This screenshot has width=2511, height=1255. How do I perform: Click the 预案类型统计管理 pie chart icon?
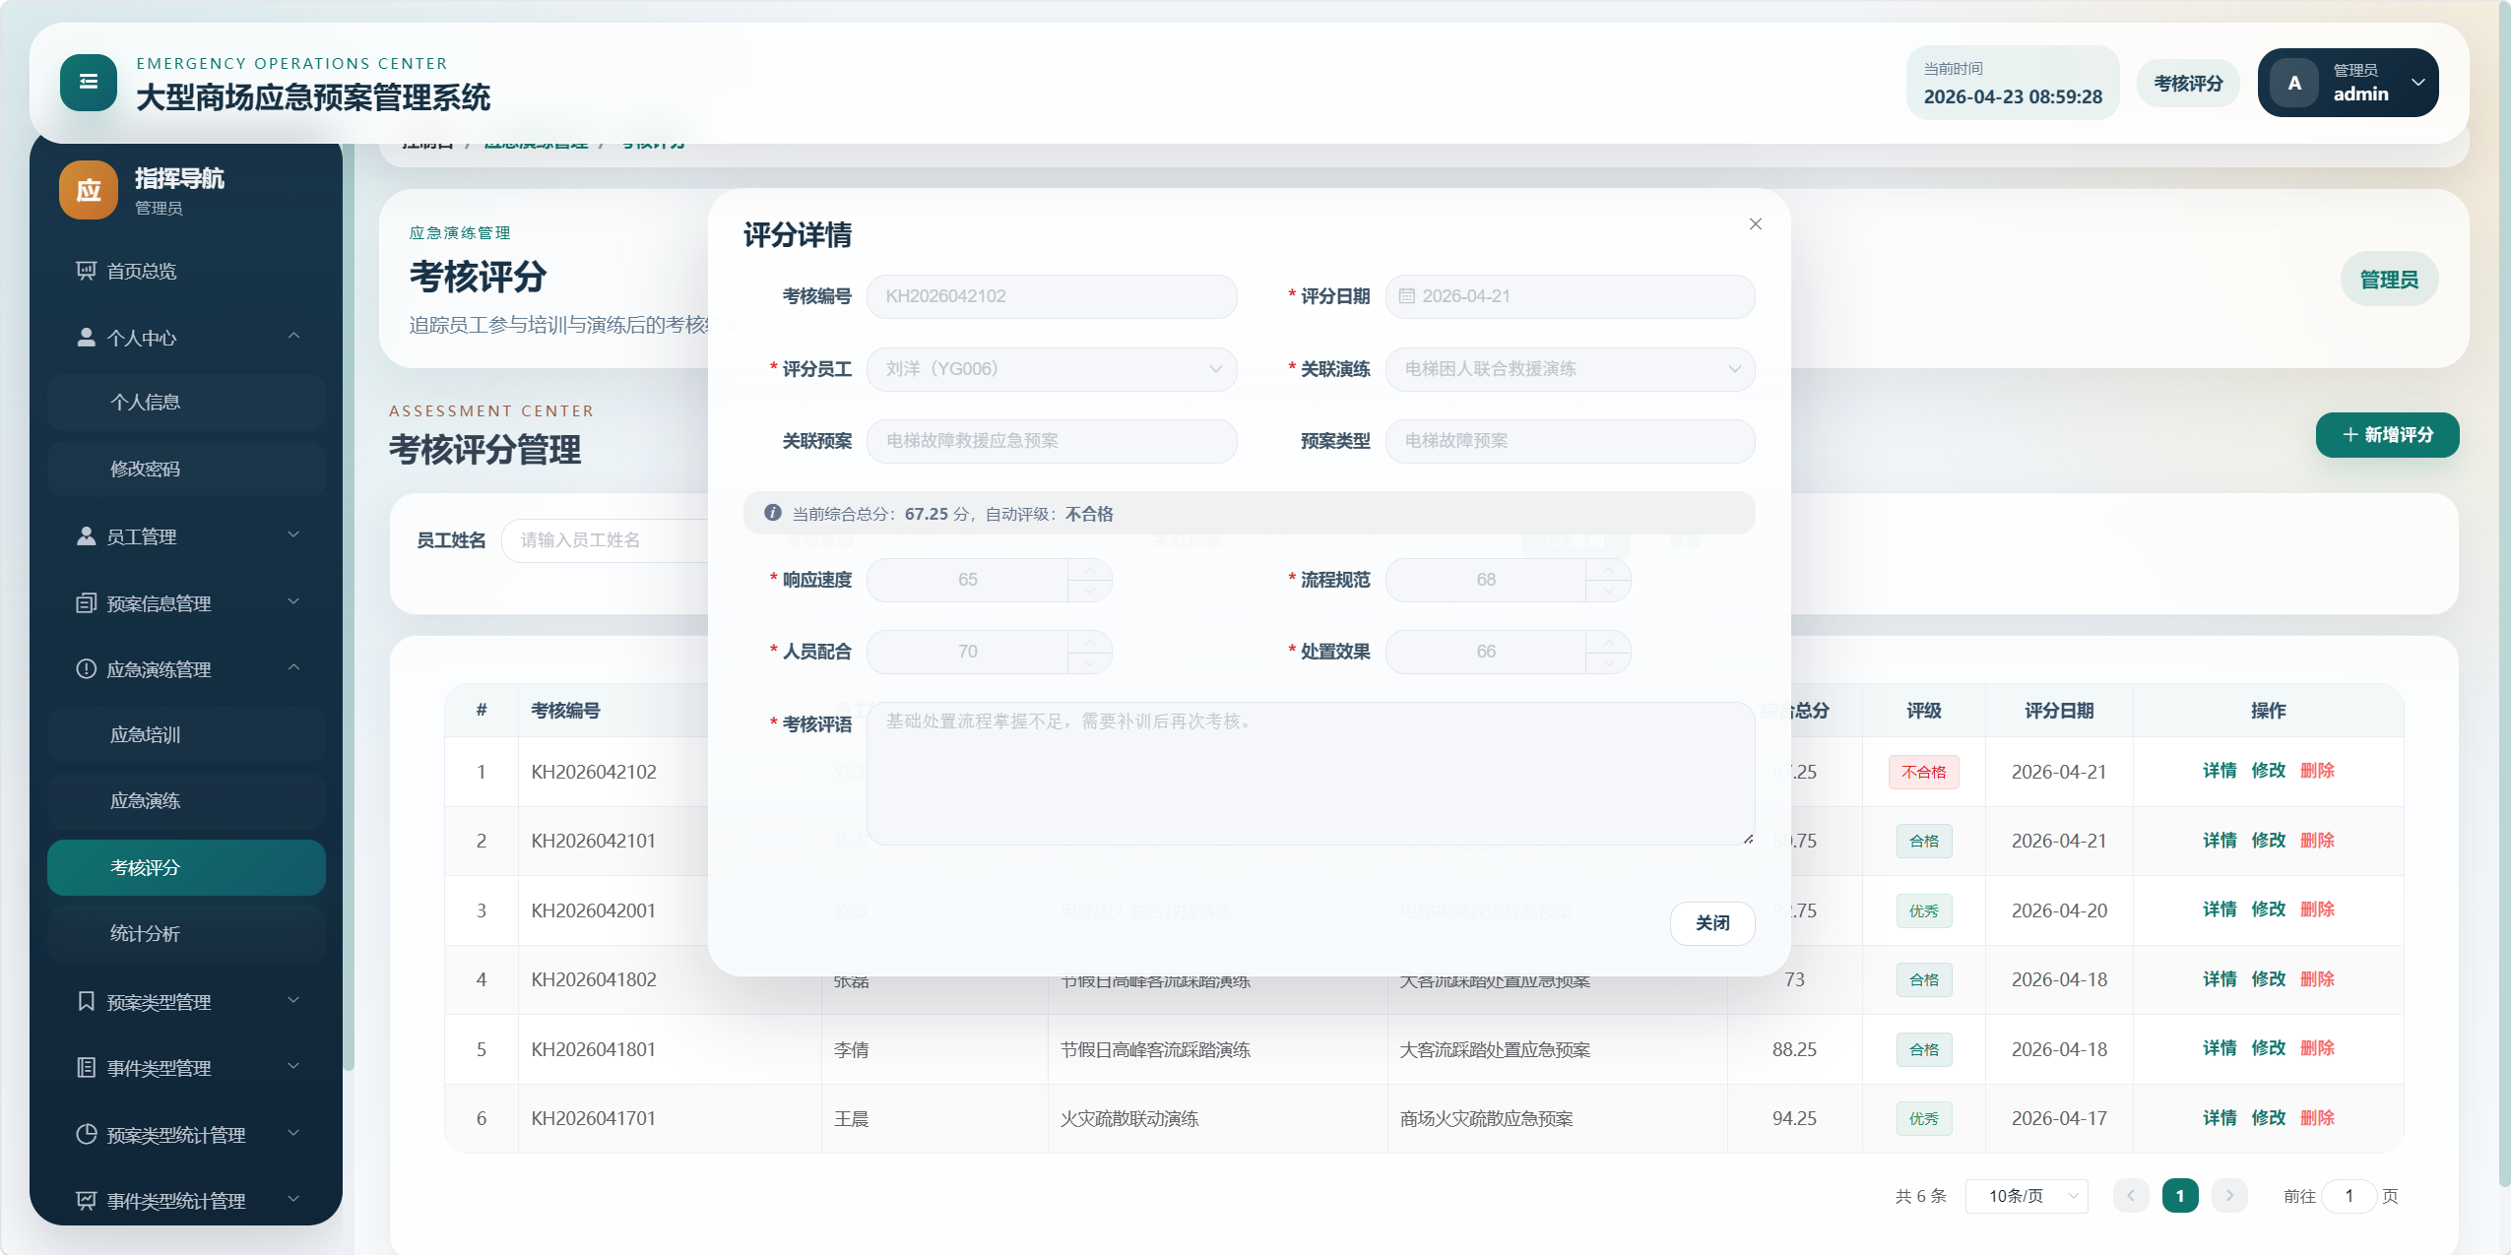(86, 1135)
